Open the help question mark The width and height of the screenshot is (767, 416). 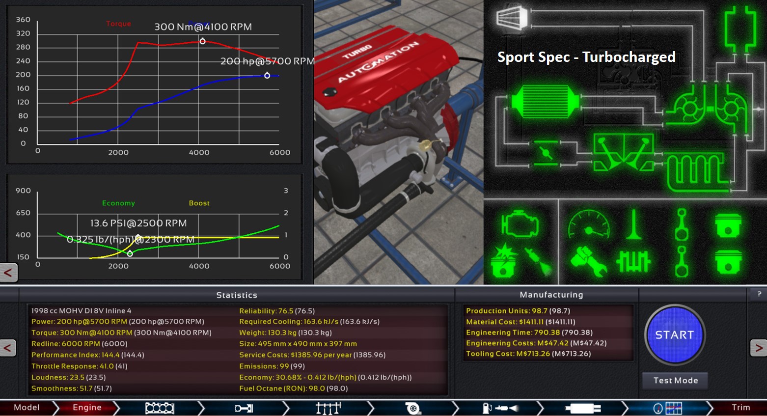pos(759,294)
